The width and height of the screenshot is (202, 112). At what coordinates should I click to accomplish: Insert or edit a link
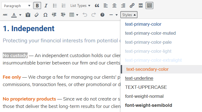[132, 5]
